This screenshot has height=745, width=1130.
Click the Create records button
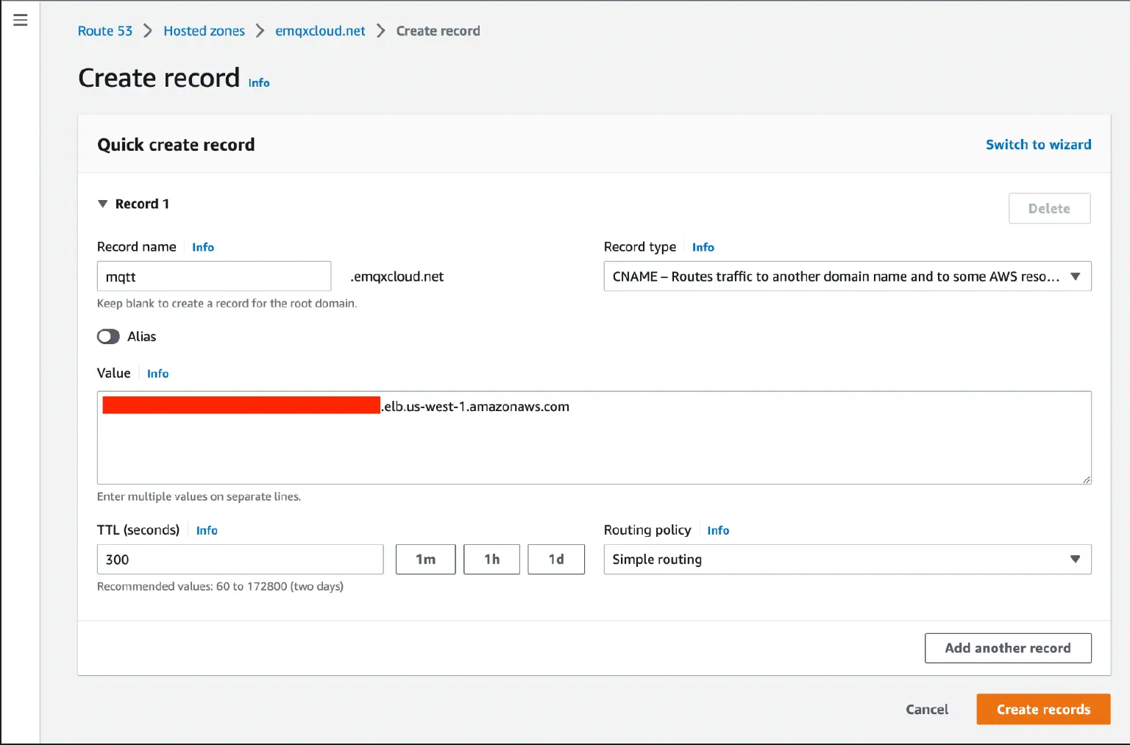pyautogui.click(x=1043, y=709)
